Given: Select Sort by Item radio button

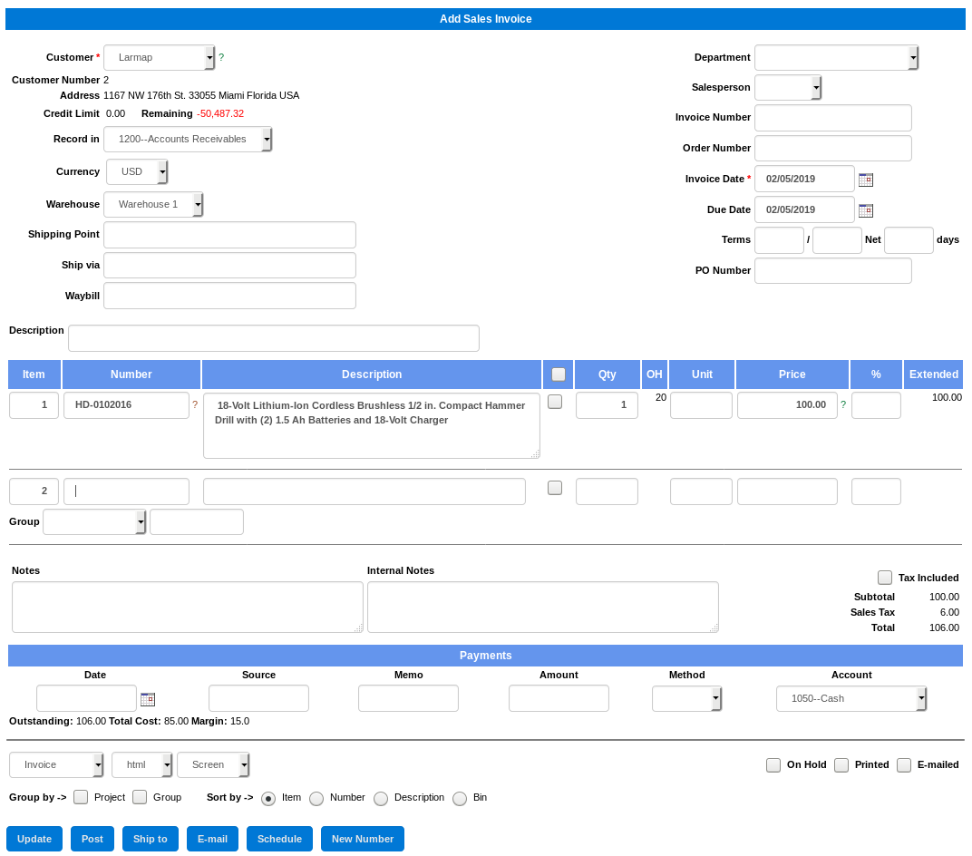Looking at the screenshot, I should click(267, 798).
